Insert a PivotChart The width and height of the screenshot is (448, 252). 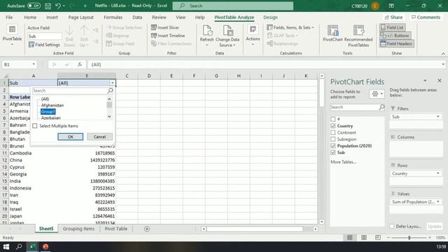332,34
